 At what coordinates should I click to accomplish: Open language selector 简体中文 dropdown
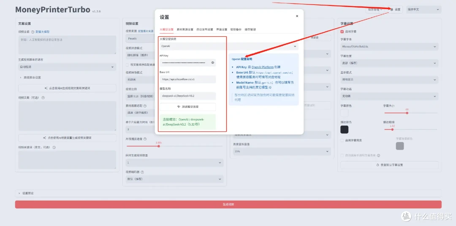click(423, 10)
